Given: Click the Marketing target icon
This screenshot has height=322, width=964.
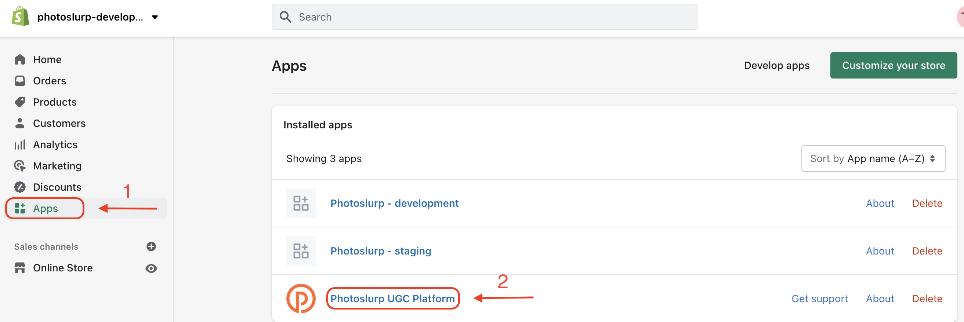Looking at the screenshot, I should tap(20, 166).
